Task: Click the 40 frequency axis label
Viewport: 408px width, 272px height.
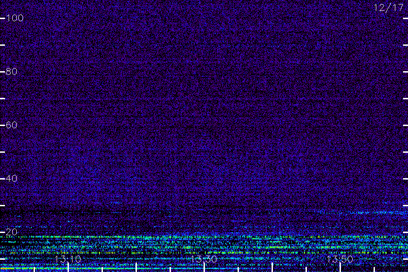Action: 11,179
